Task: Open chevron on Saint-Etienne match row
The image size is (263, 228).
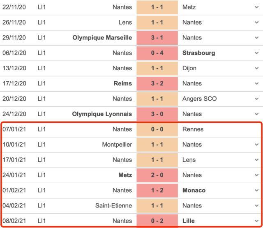Action: pyautogui.click(x=256, y=205)
